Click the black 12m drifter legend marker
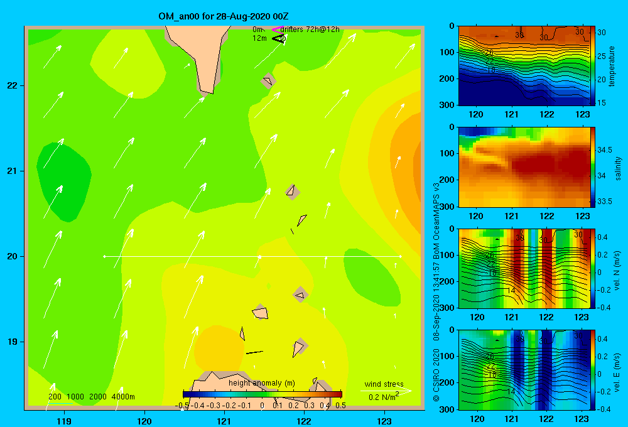 pyautogui.click(x=278, y=38)
